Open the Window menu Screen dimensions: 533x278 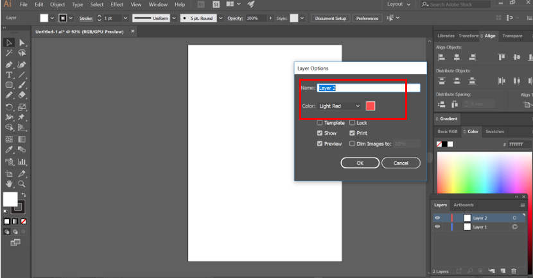point(158,4)
